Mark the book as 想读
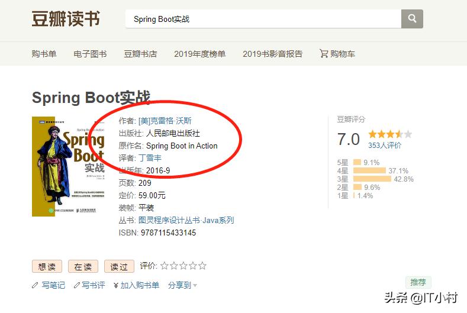The height and width of the screenshot is (313, 467). (x=47, y=266)
